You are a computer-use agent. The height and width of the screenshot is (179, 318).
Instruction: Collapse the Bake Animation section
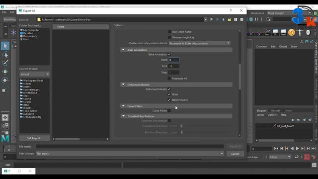123,50
